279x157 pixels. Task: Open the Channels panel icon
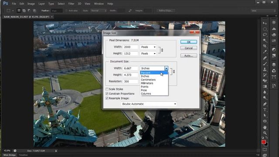[274, 71]
